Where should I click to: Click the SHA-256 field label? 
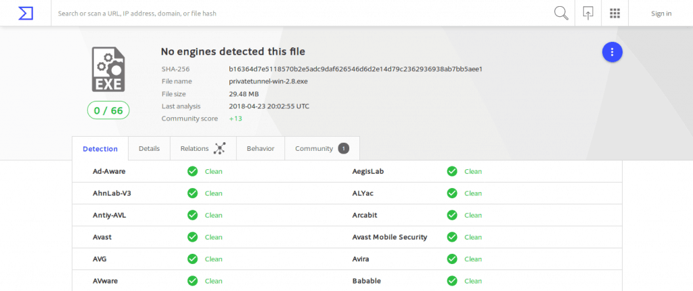tap(175, 69)
